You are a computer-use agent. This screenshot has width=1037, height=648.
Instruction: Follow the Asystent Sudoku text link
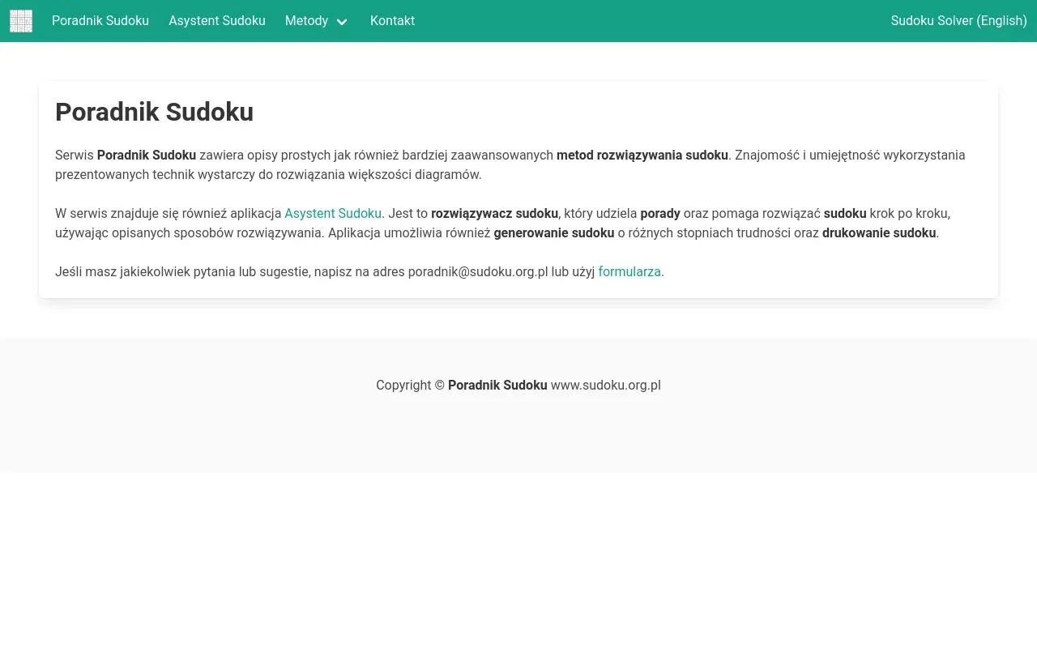[x=333, y=213]
